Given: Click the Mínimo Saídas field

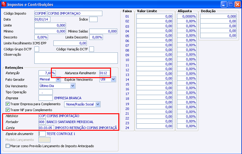Looking at the screenshot, I should pyautogui.click(x=103, y=32).
